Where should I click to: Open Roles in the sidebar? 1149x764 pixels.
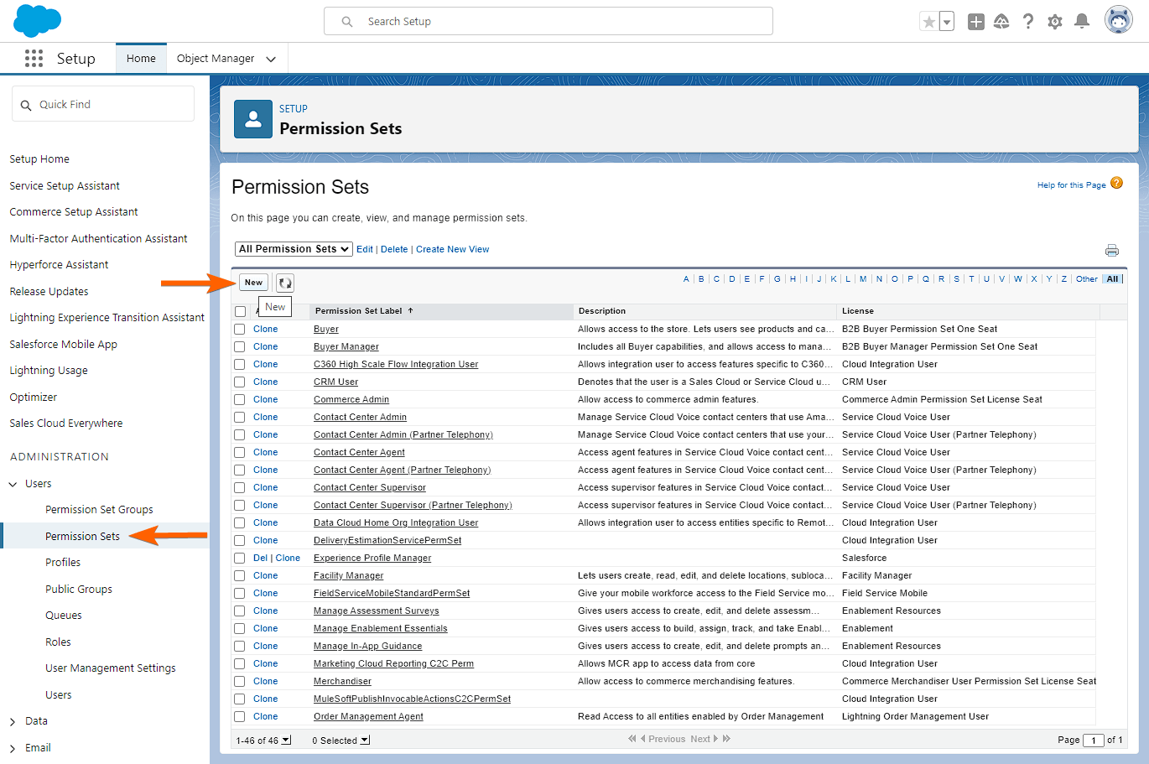[58, 642]
